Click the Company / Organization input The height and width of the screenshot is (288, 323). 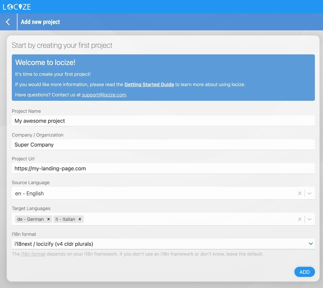click(163, 145)
